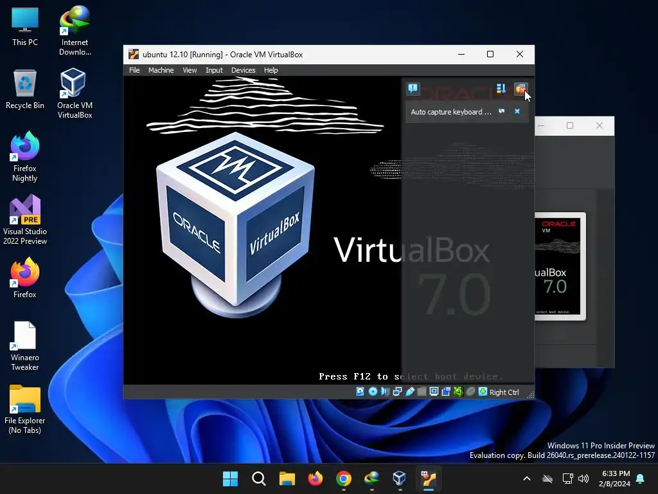658x494 pixels.
Task: Click the VM preview thumbnail in background window
Action: 560,266
